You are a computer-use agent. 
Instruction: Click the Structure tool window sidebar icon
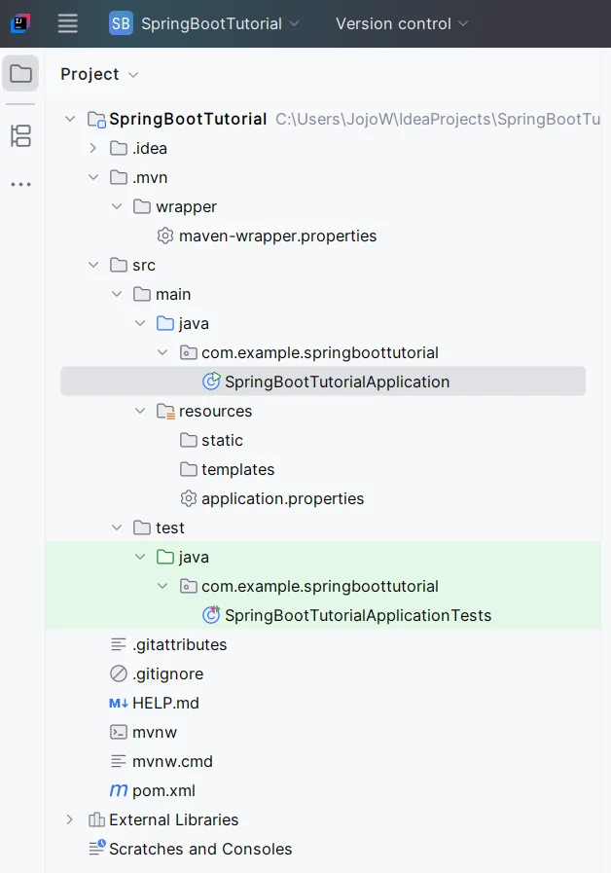(20, 136)
